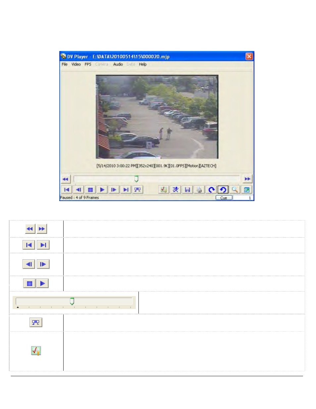Click the parking lot video frame
The width and height of the screenshot is (316, 409).
pyautogui.click(x=157, y=117)
